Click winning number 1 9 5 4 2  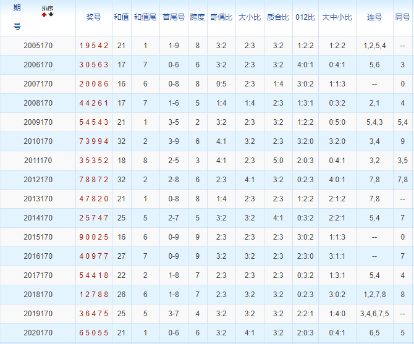(94, 46)
